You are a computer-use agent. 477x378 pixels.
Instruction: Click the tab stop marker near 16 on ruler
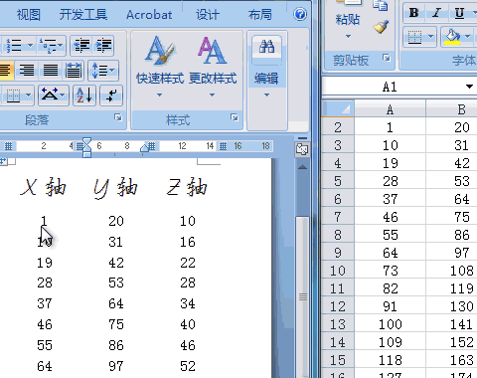224,146
